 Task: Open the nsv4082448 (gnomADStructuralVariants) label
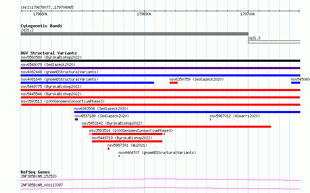coord(60,72)
